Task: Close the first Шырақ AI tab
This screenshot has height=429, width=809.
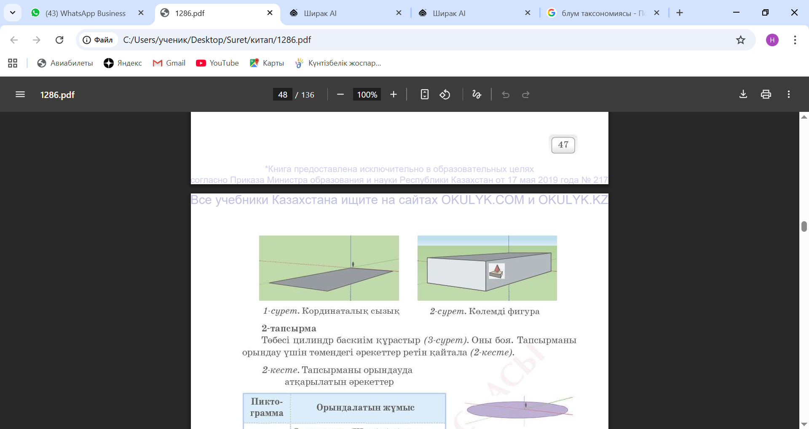Action: tap(399, 13)
